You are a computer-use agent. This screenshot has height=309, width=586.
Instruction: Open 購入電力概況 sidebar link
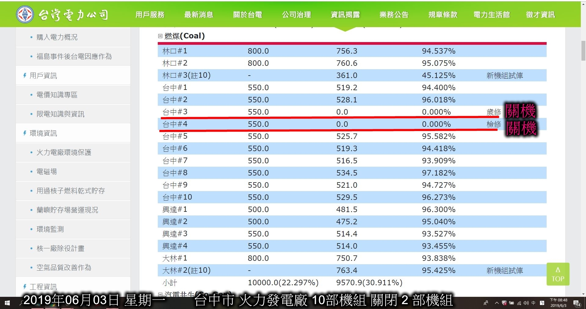tap(57, 37)
